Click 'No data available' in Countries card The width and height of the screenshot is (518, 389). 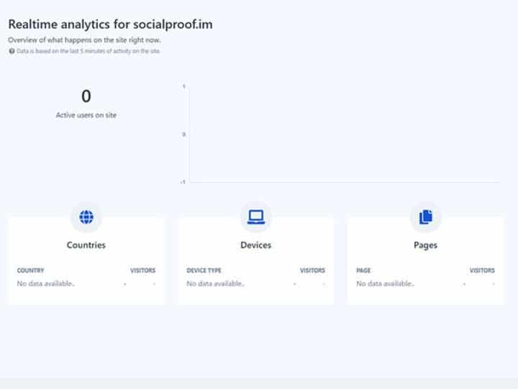coord(45,284)
